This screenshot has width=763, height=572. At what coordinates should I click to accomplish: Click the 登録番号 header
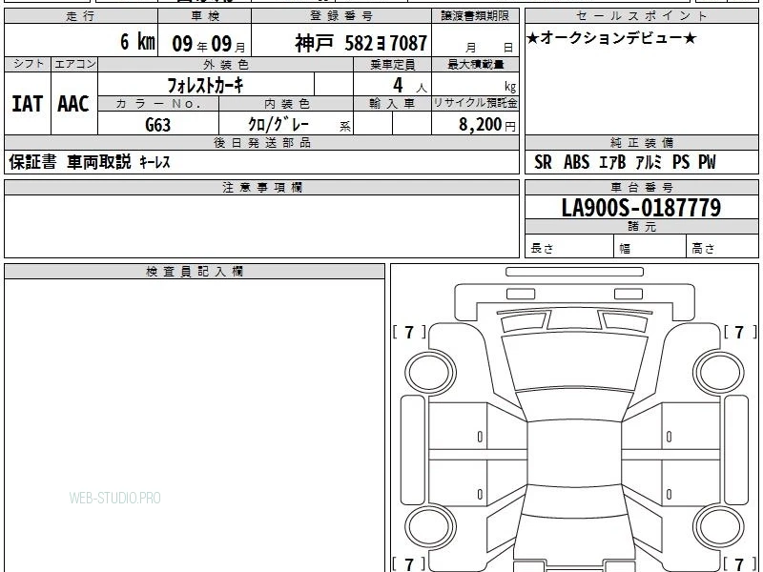click(x=341, y=16)
